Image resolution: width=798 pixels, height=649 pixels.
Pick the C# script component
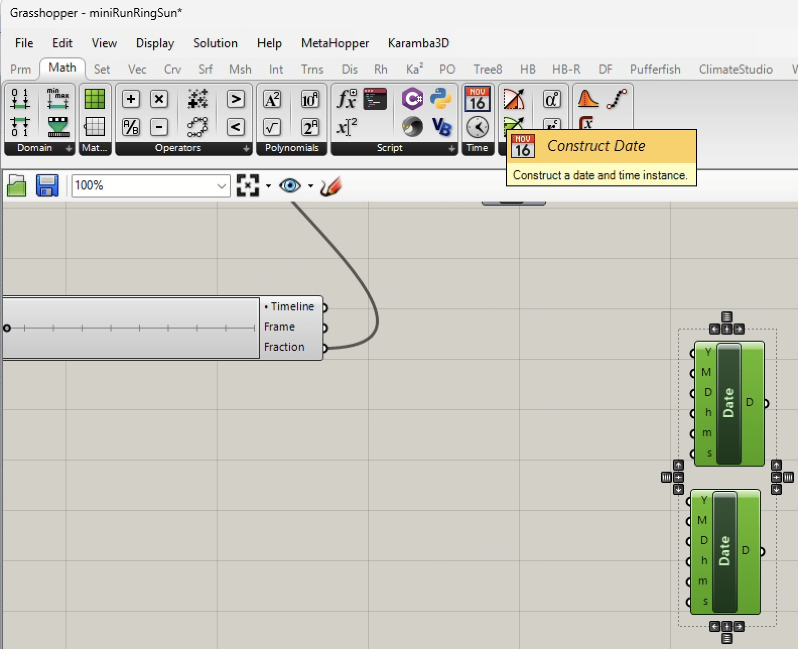click(x=412, y=99)
